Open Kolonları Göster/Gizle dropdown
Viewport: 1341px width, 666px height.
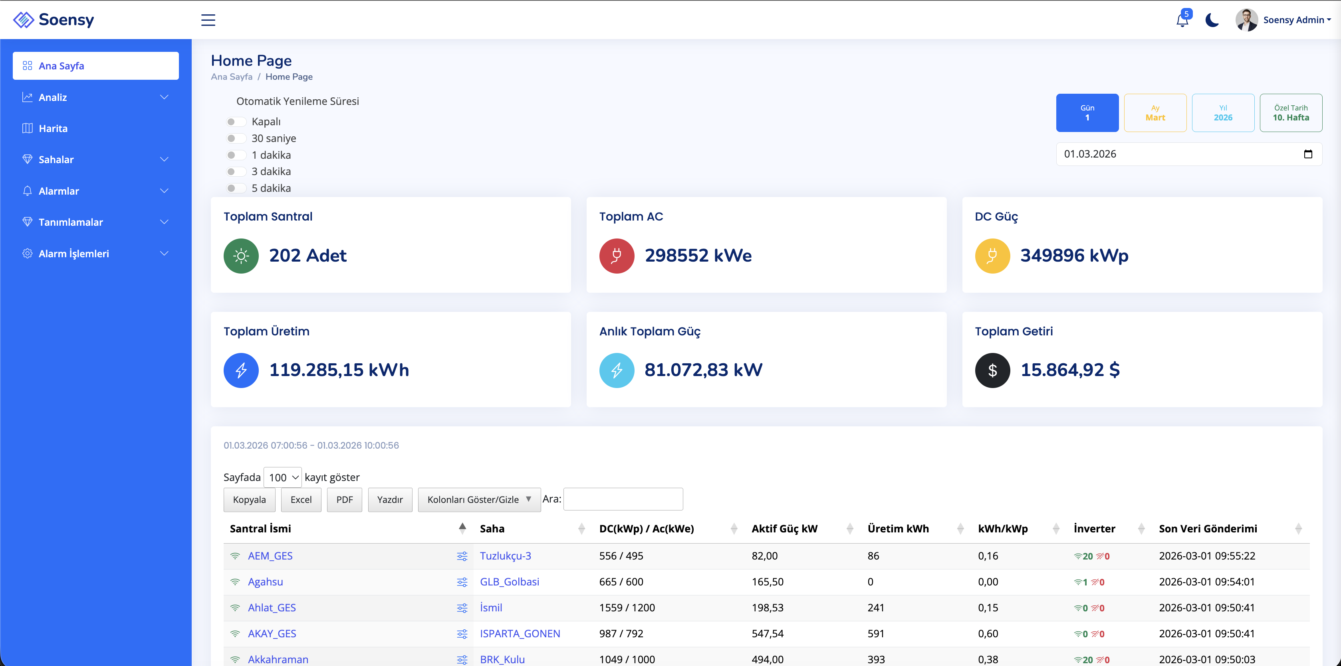click(x=479, y=500)
